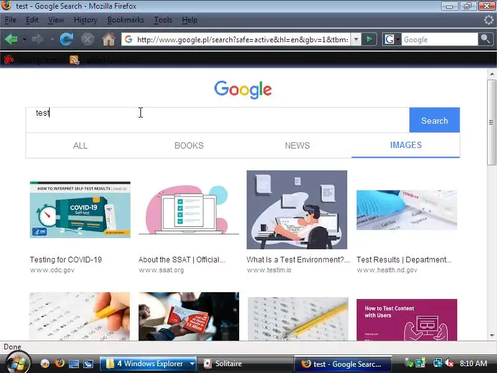Image resolution: width=497 pixels, height=373 pixels.
Task: Go back with the green Back arrow
Action: (x=11, y=39)
